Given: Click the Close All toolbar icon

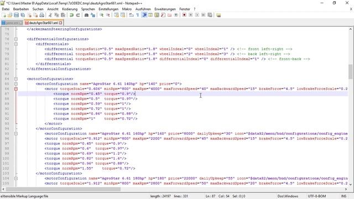Looking at the screenshot, I should (x=35, y=15).
